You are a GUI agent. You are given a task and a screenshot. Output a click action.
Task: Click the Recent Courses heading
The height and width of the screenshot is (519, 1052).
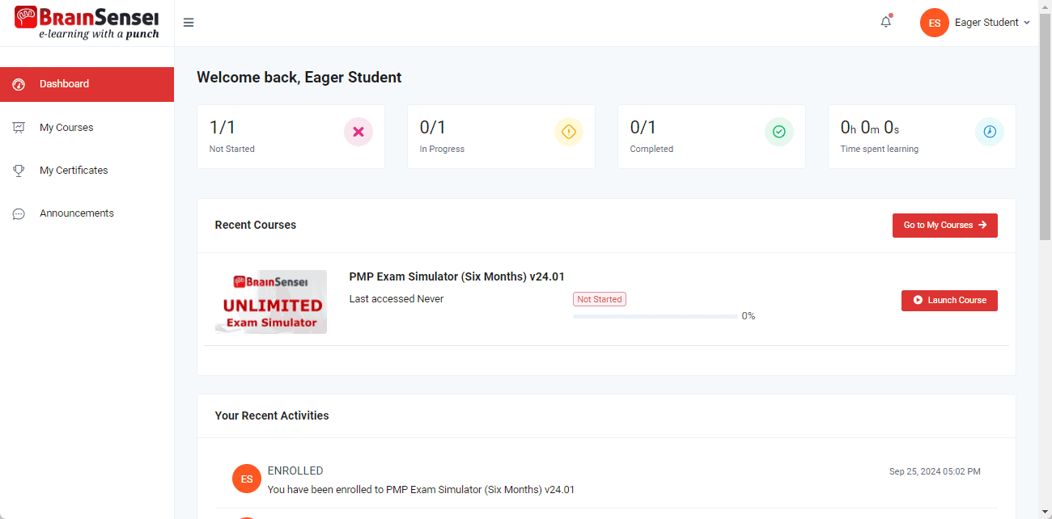point(256,226)
